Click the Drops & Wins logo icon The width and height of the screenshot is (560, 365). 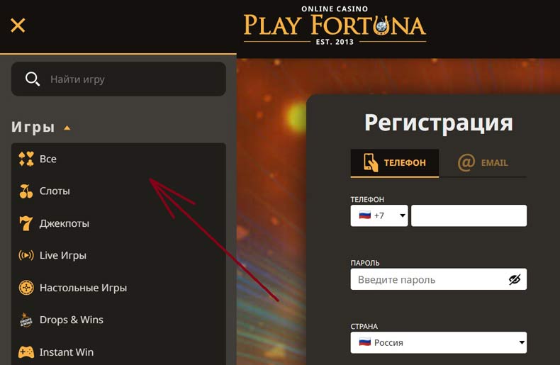point(26,320)
